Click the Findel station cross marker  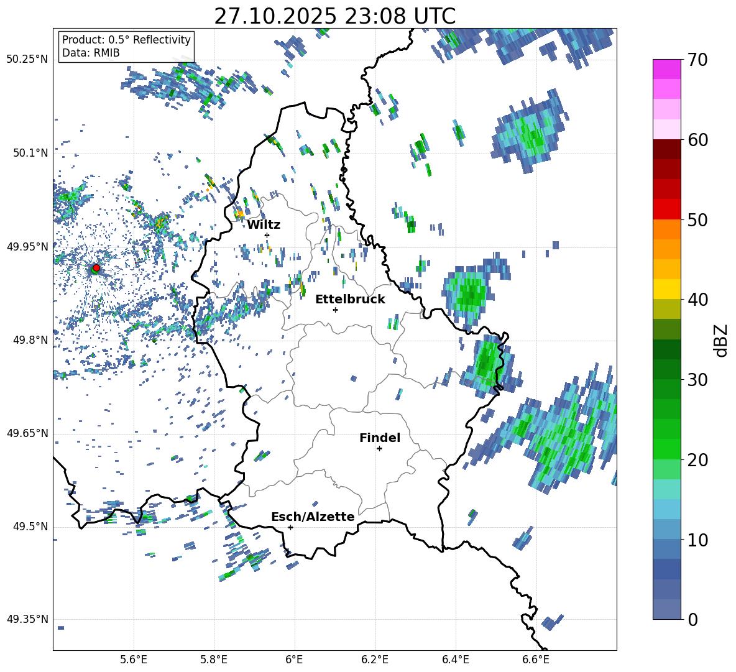coord(379,449)
